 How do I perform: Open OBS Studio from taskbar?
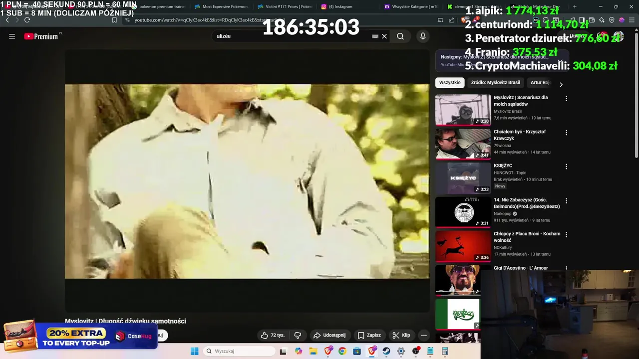(416, 351)
